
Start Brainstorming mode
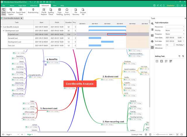tap(33, 11)
